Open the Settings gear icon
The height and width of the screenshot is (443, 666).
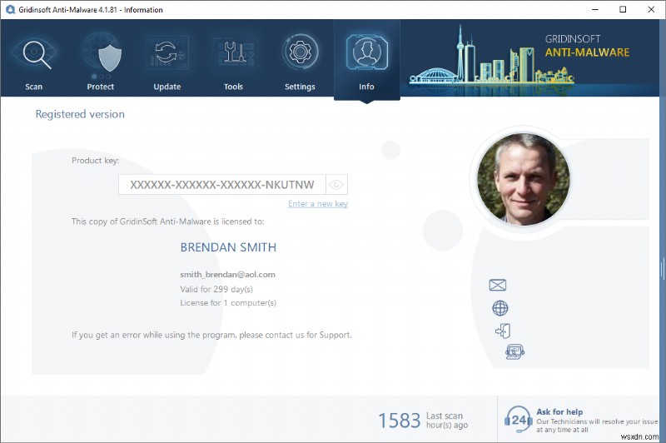300,52
